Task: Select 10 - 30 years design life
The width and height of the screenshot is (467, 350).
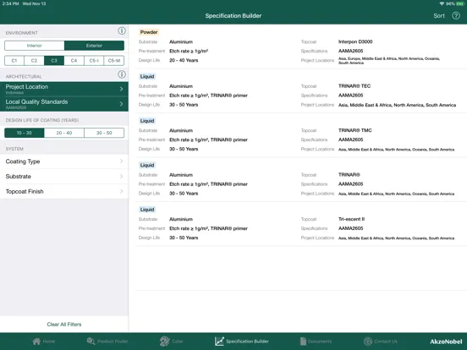Action: tap(25, 133)
